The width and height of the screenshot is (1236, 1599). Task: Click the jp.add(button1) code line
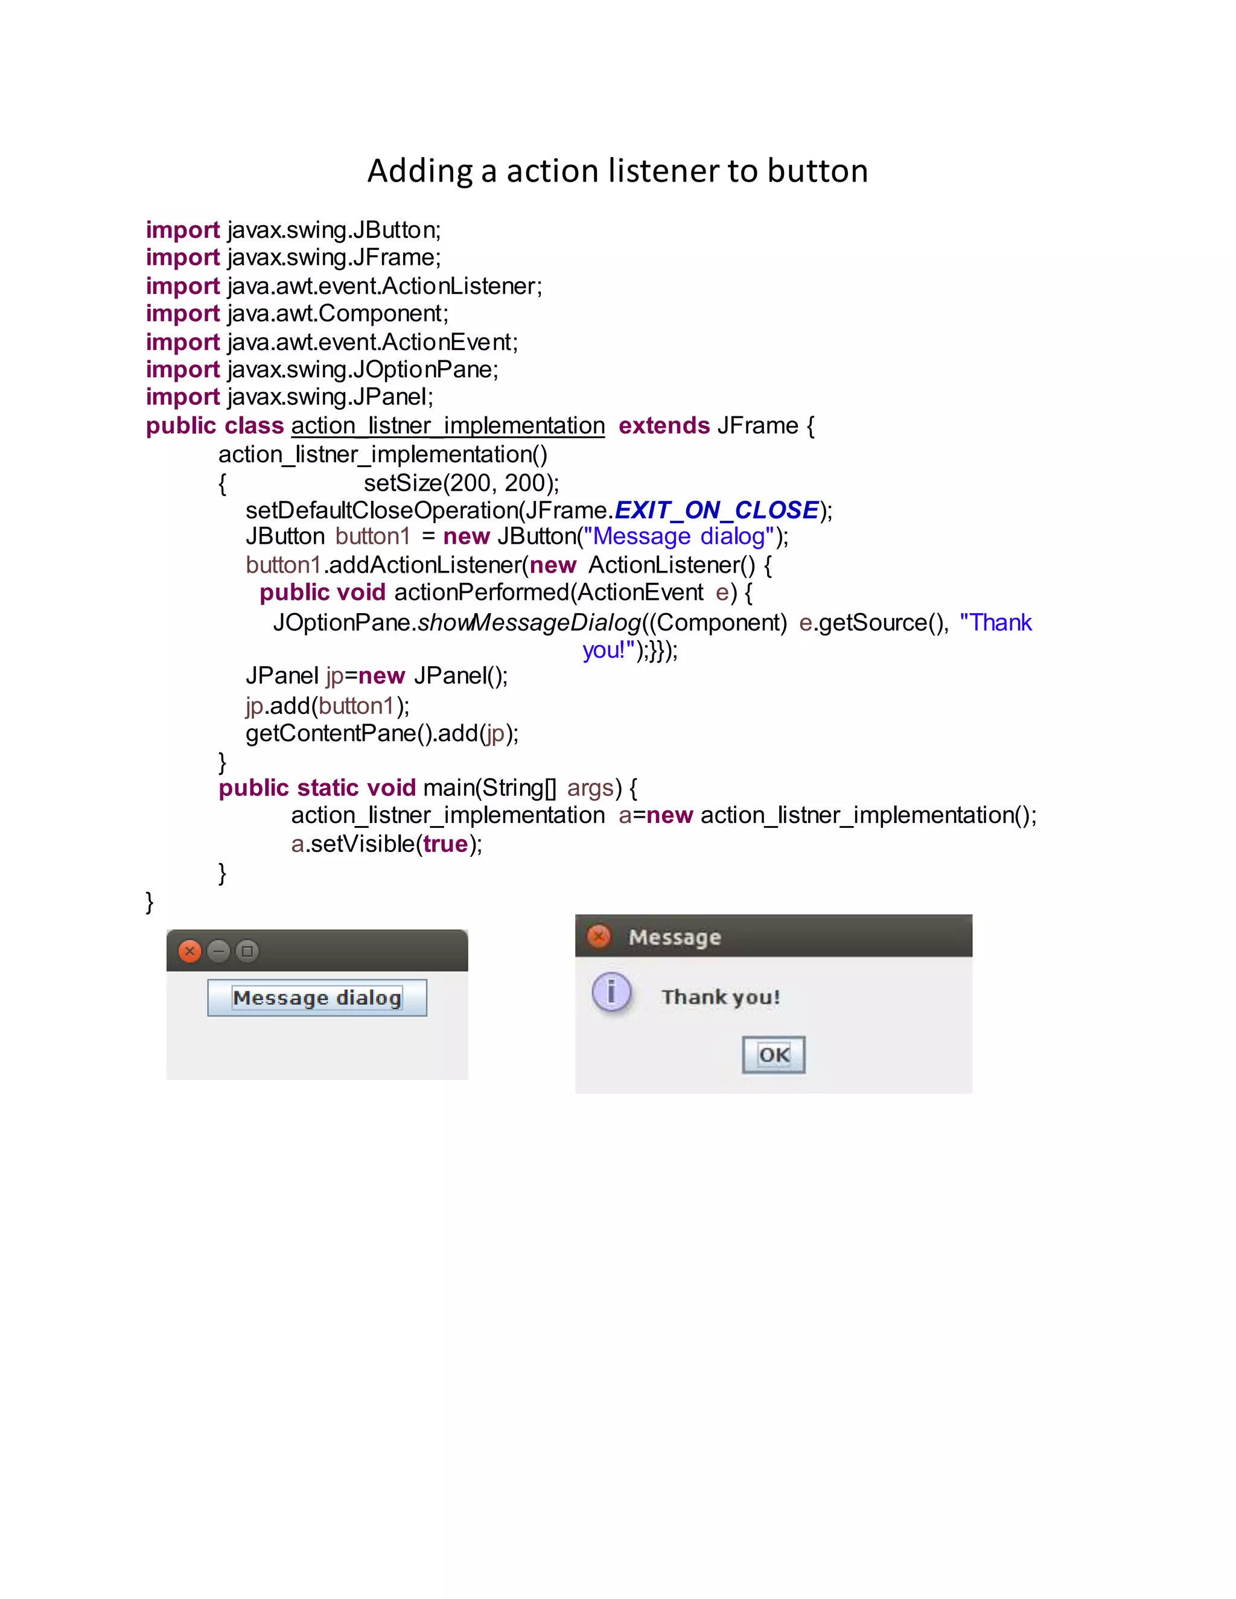coord(327,706)
